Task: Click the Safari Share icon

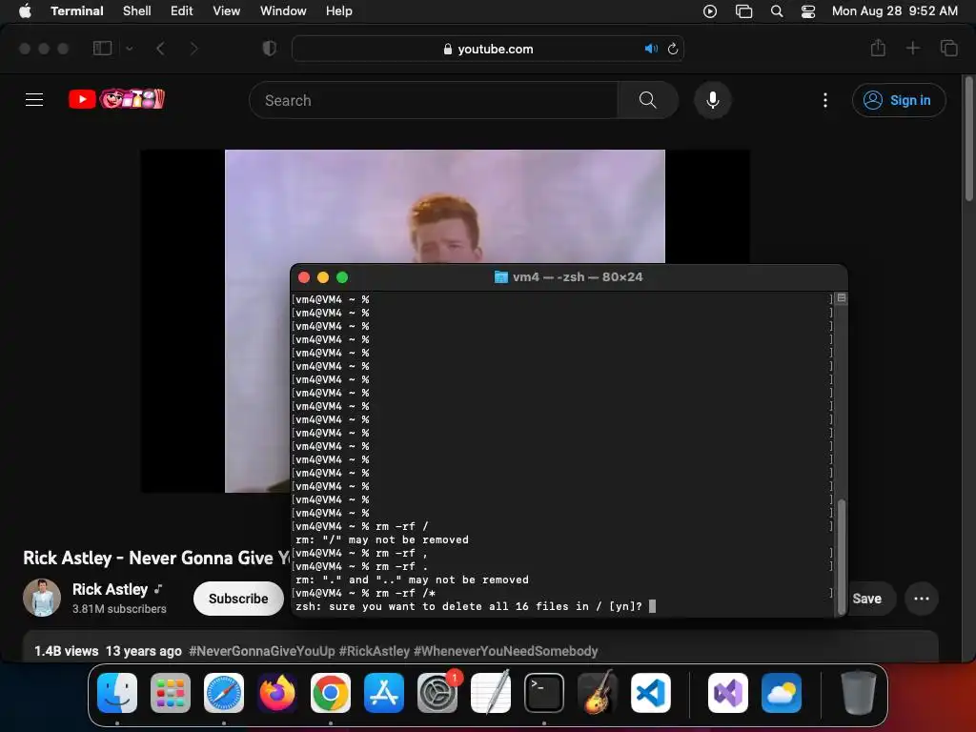Action: [878, 48]
